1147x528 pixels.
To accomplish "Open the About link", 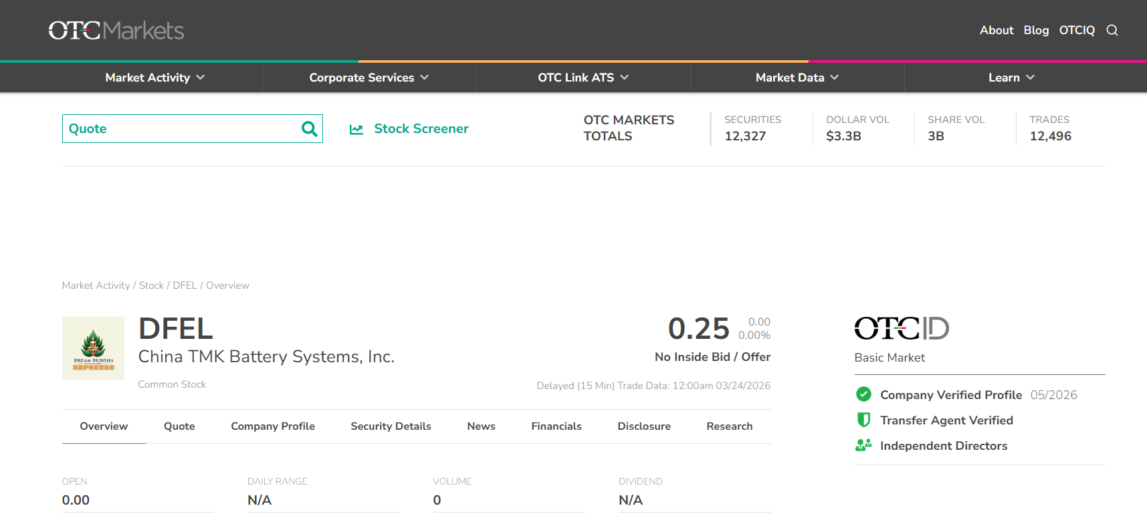I will (x=997, y=30).
